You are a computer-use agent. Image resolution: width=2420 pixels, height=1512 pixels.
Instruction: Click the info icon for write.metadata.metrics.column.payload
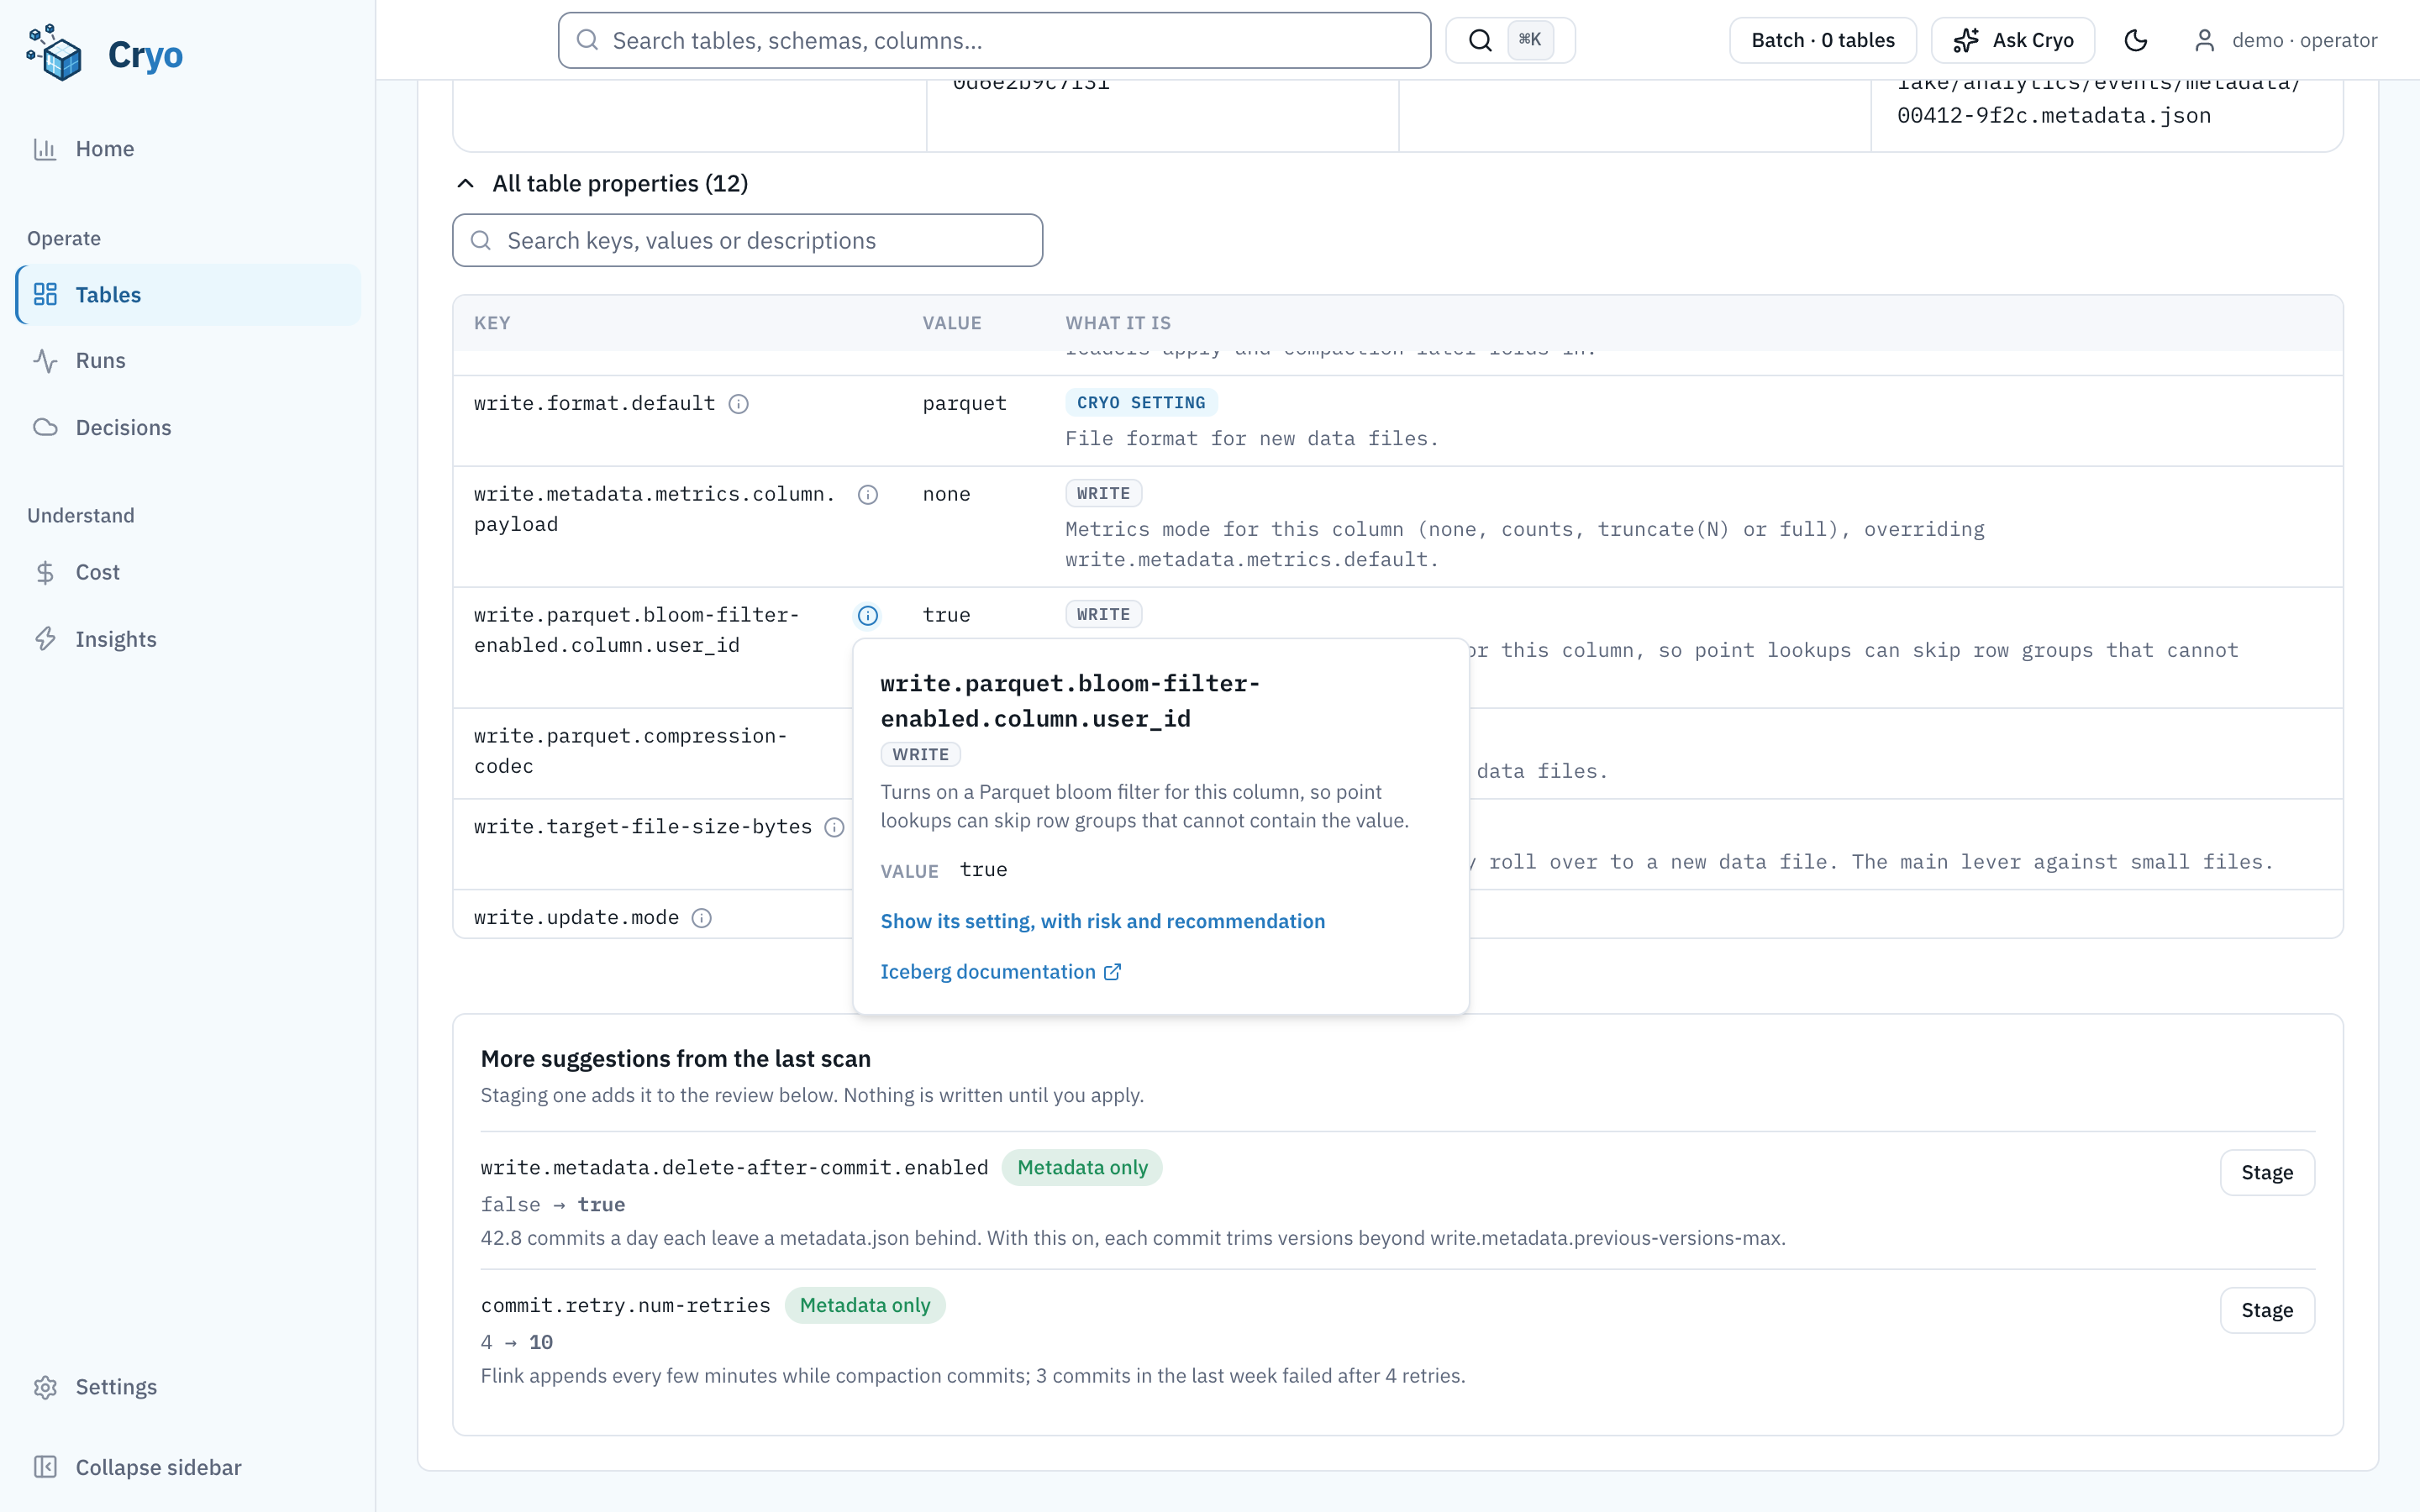[868, 495]
